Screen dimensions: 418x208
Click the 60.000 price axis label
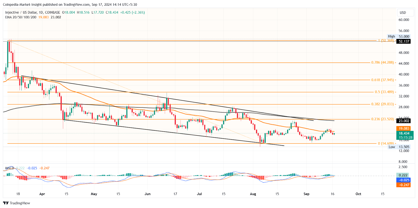[404, 20]
